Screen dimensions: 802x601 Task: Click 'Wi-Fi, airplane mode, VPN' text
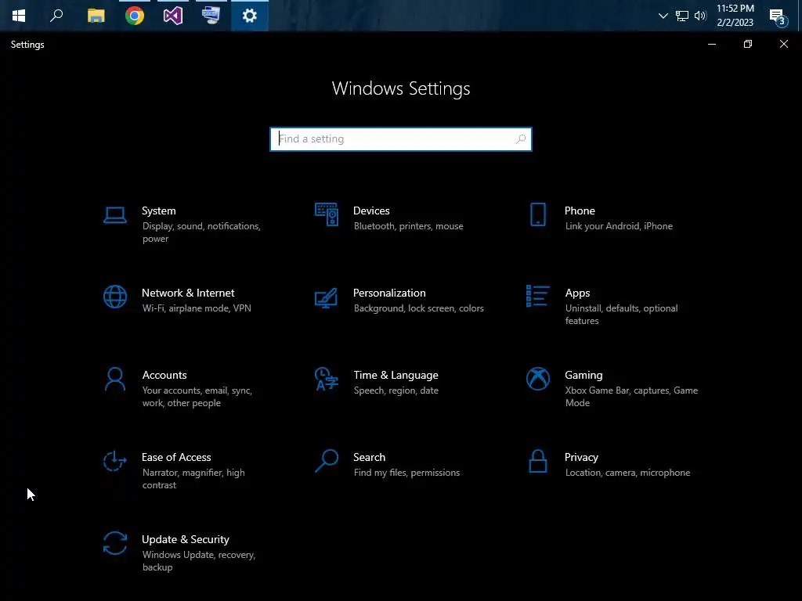tap(197, 308)
